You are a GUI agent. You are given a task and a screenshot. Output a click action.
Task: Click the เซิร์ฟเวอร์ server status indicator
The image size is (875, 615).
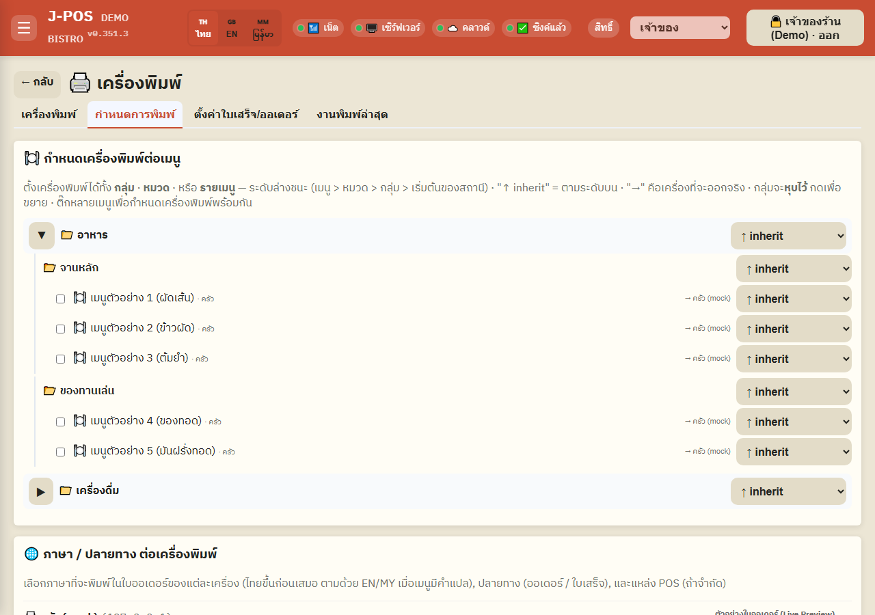pyautogui.click(x=388, y=28)
